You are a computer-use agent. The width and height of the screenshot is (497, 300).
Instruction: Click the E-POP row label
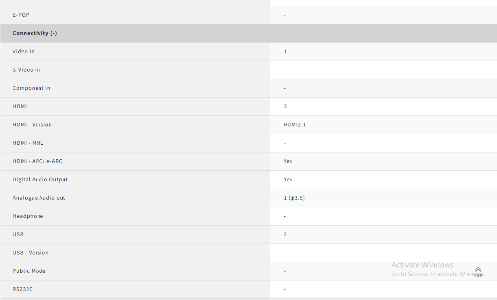point(21,15)
